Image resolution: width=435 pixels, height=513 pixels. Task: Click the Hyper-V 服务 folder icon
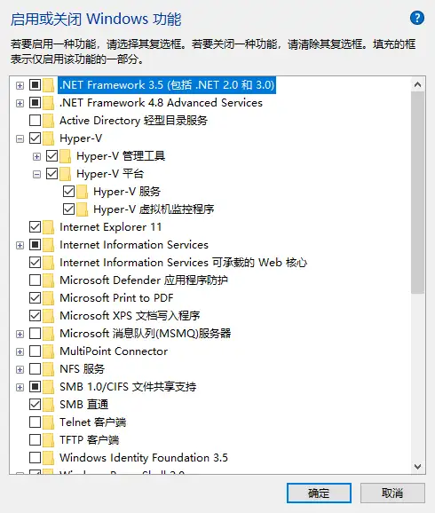point(83,192)
